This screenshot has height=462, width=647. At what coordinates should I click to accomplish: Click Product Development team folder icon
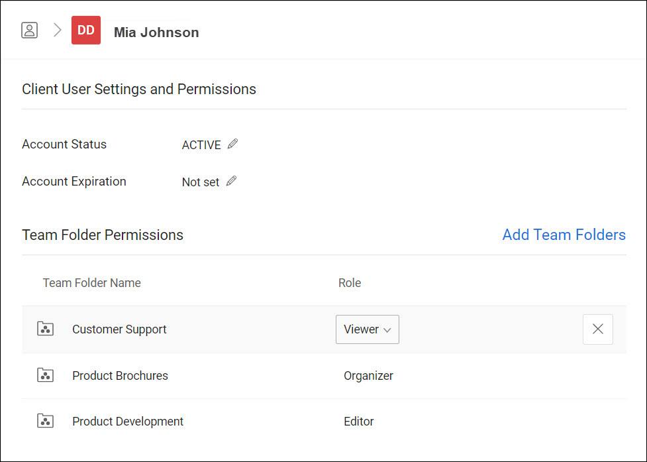point(45,421)
